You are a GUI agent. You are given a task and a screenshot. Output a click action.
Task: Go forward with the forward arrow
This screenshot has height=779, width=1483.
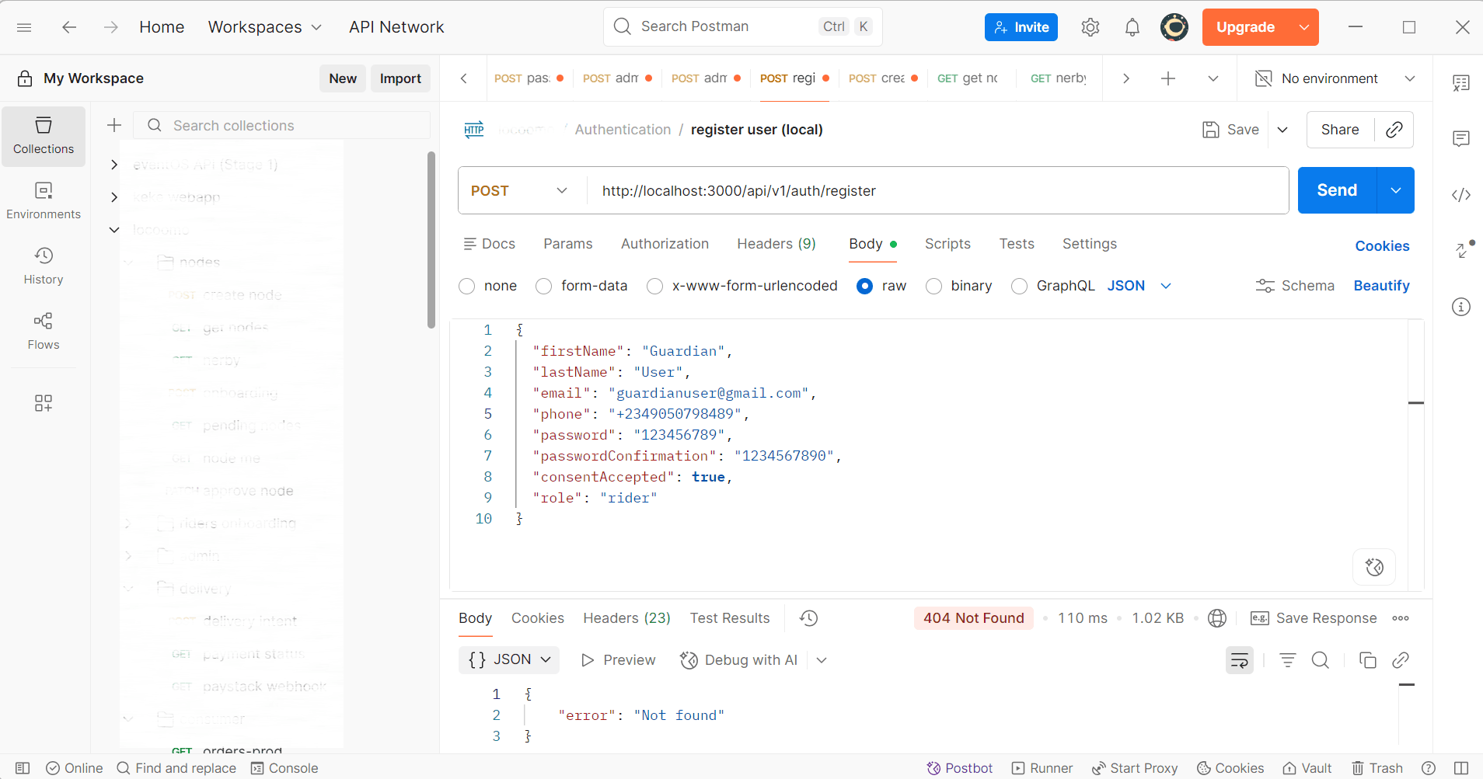point(111,27)
